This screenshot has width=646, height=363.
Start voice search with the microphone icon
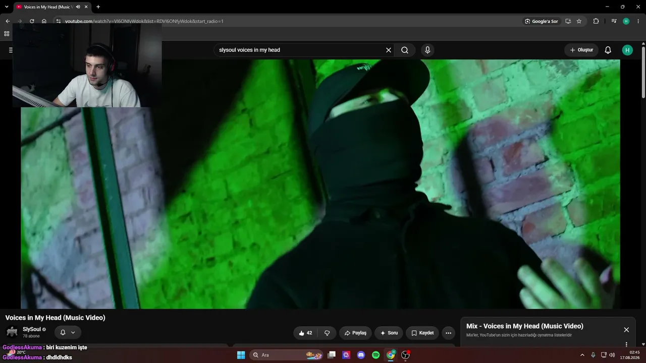pos(427,50)
